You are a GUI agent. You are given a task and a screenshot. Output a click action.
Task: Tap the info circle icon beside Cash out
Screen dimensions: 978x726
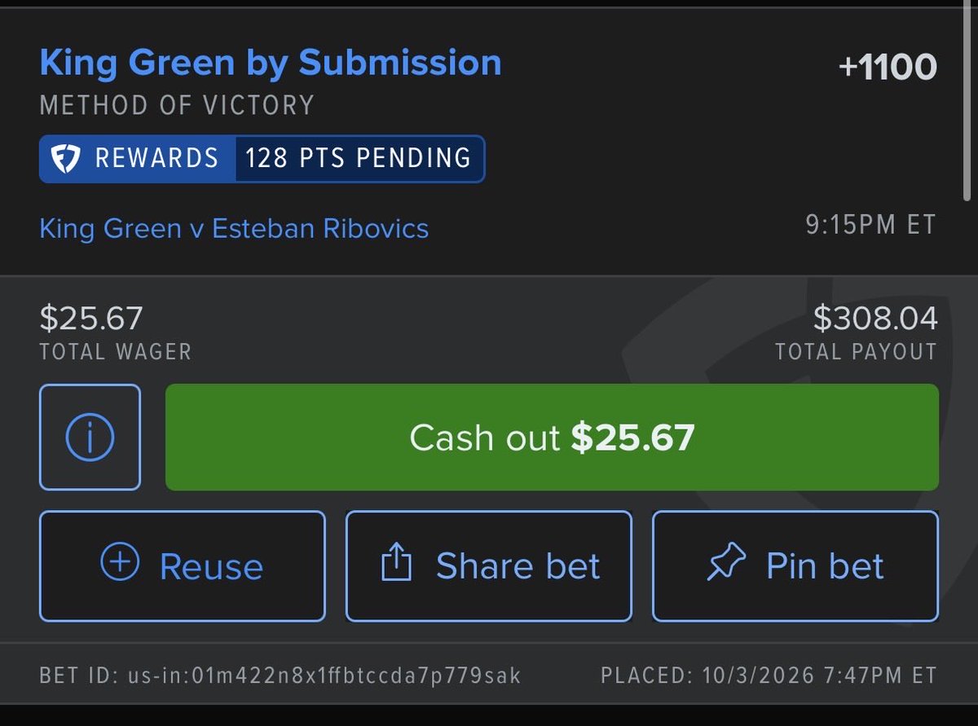click(90, 438)
